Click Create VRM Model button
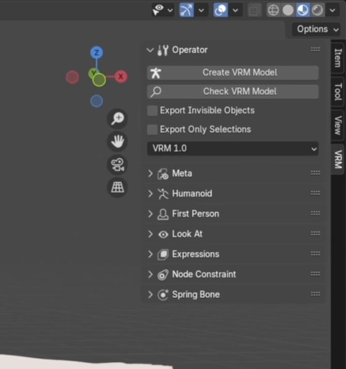 pyautogui.click(x=233, y=72)
